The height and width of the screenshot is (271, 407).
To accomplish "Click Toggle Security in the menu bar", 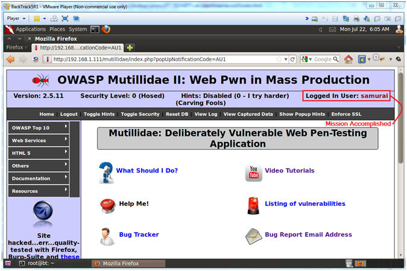I will coord(140,114).
